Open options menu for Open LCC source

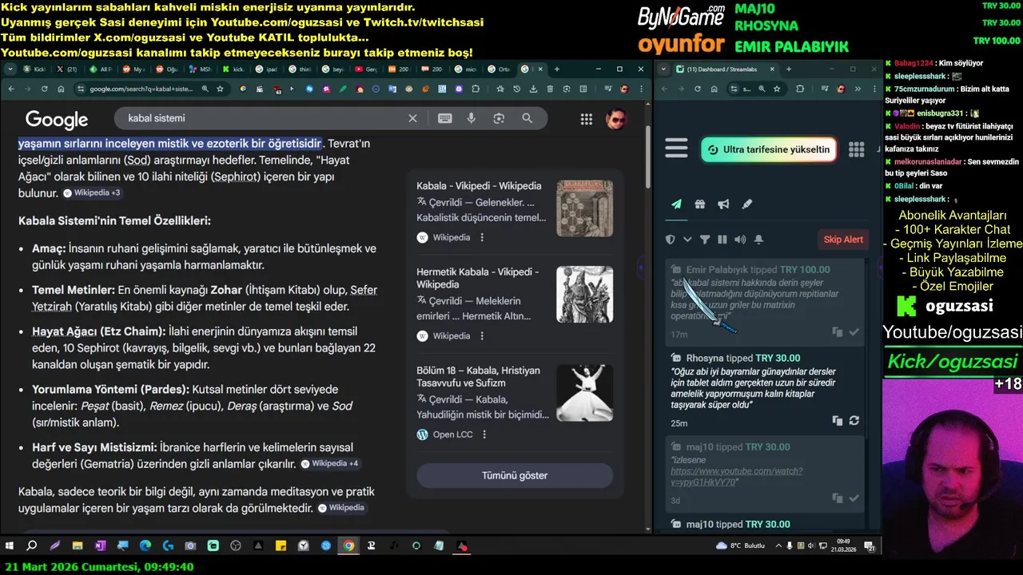click(484, 435)
